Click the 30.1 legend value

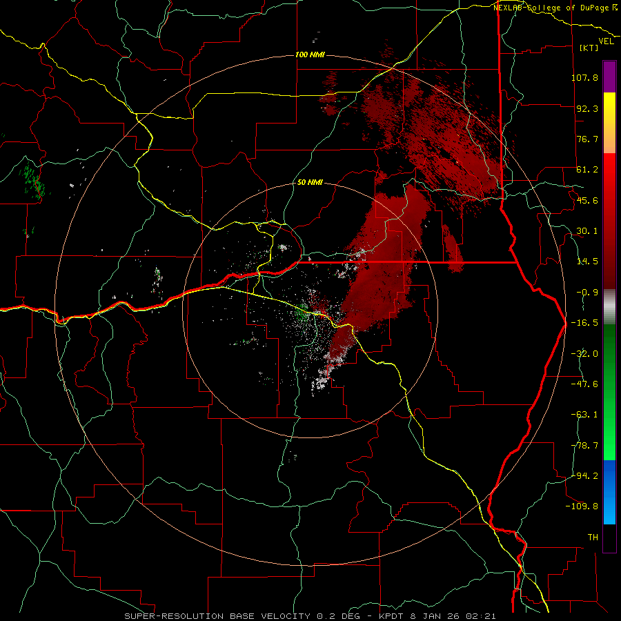point(587,231)
